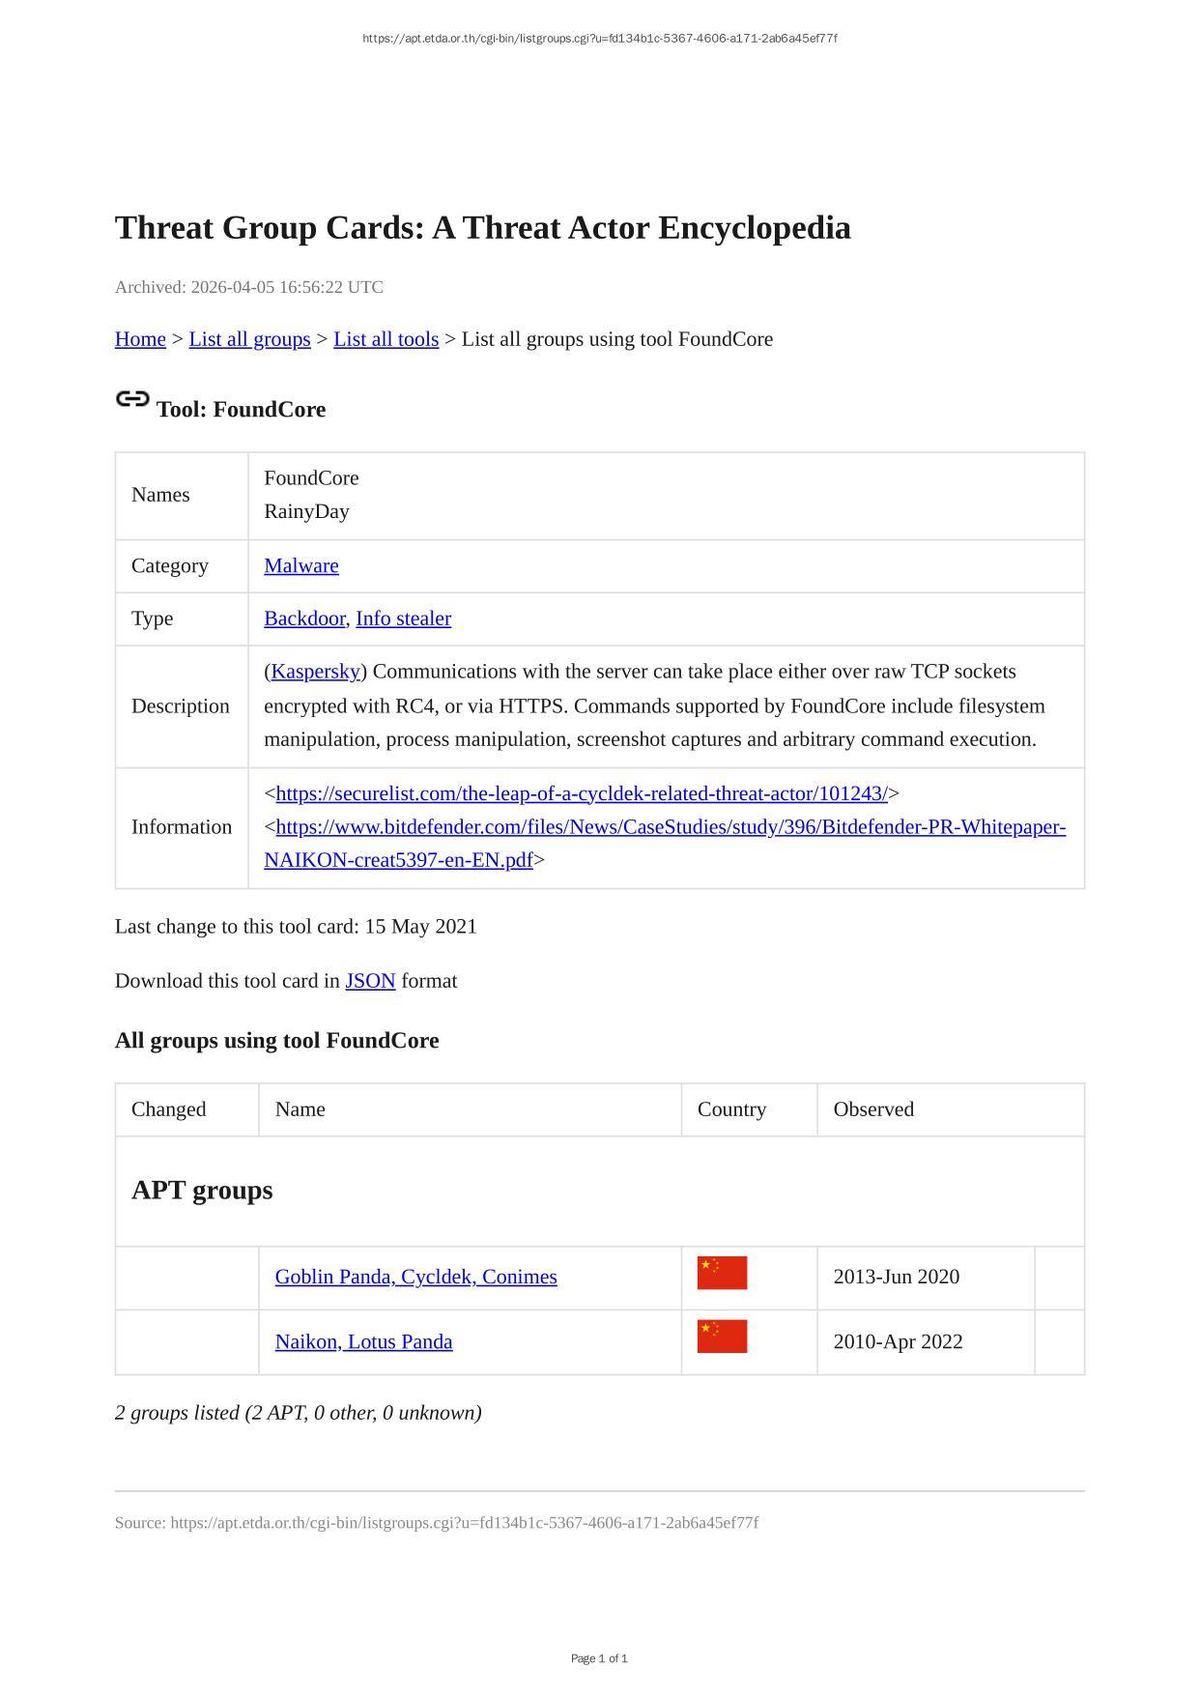This screenshot has width=1200, height=1697.
Task: Click the Changed column header
Action: tap(169, 1109)
